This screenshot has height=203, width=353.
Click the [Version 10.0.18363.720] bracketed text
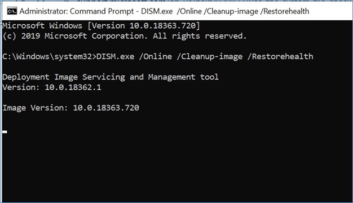click(x=144, y=25)
